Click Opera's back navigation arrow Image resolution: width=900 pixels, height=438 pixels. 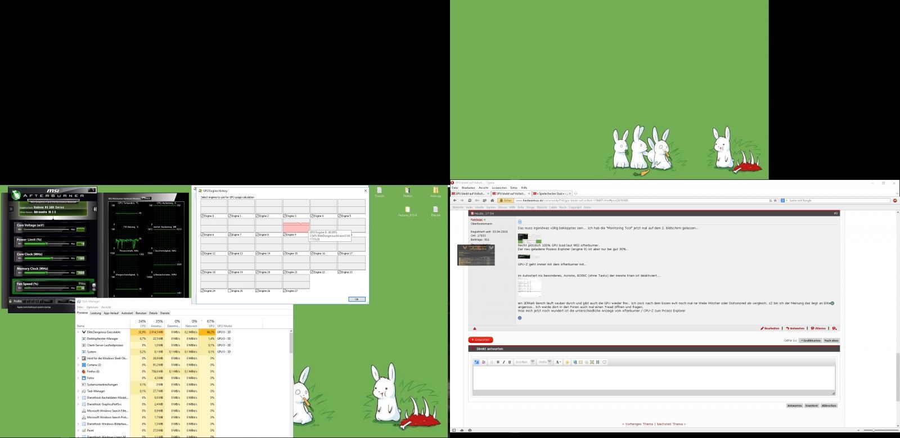pos(455,200)
